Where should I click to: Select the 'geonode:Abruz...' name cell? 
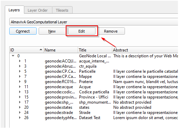[60, 66]
